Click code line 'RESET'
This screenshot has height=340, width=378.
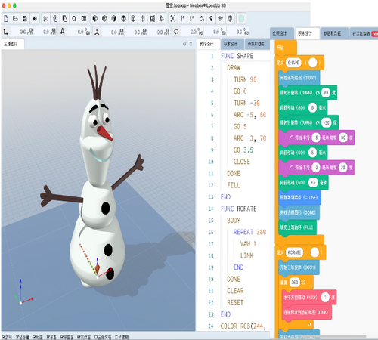[235, 302]
